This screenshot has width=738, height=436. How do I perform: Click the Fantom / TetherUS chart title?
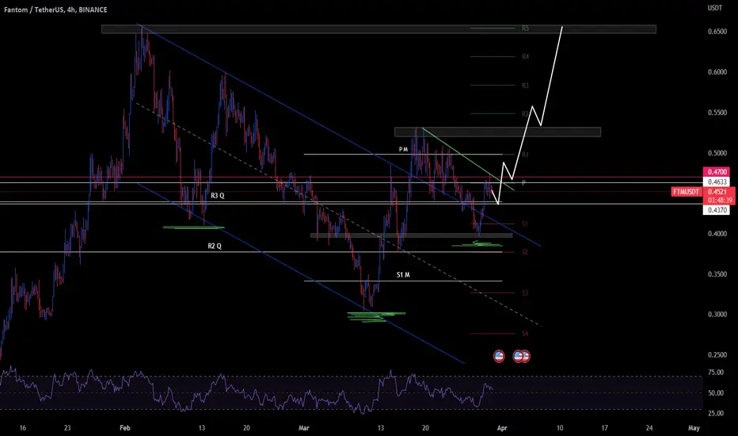[55, 10]
